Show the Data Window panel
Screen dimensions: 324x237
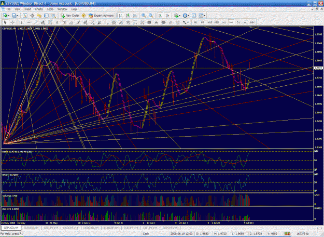pos(32,16)
